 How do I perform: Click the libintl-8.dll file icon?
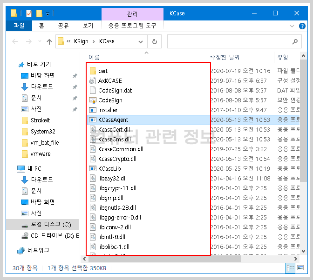[93, 237]
